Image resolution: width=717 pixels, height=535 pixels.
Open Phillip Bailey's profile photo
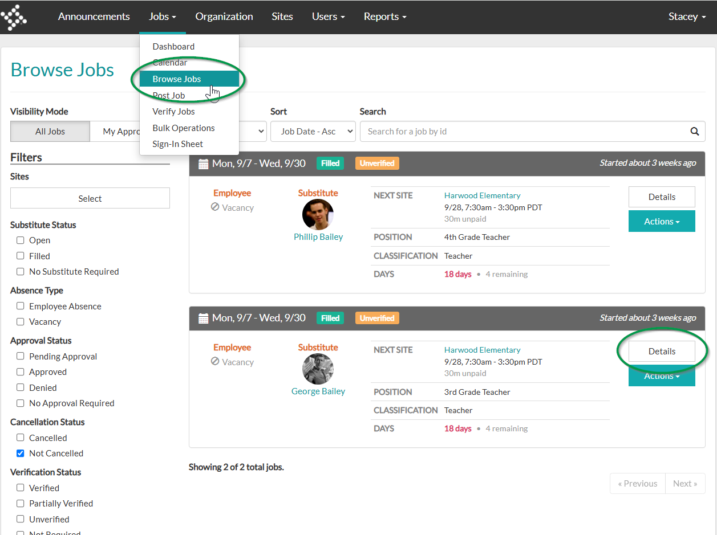click(x=318, y=215)
